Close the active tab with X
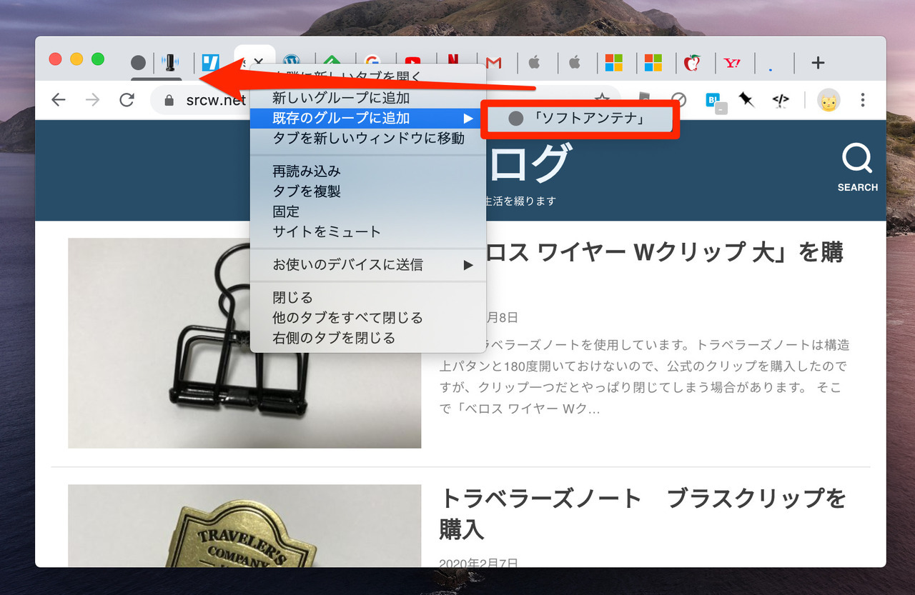The width and height of the screenshot is (915, 595). point(259,63)
